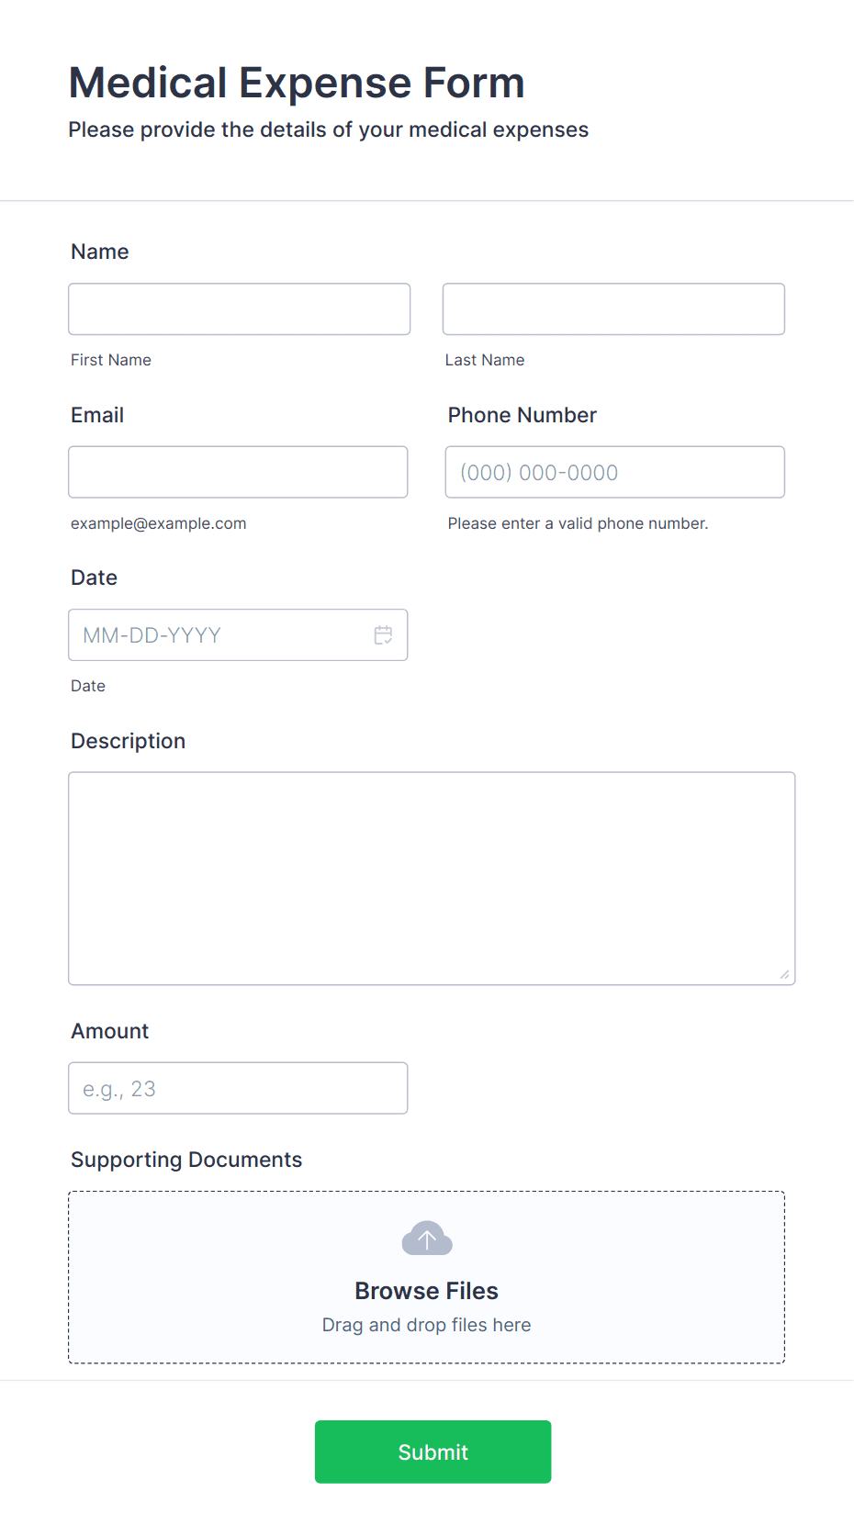Focus the Last Name text box
This screenshot has height=1536, width=854.
coord(613,309)
